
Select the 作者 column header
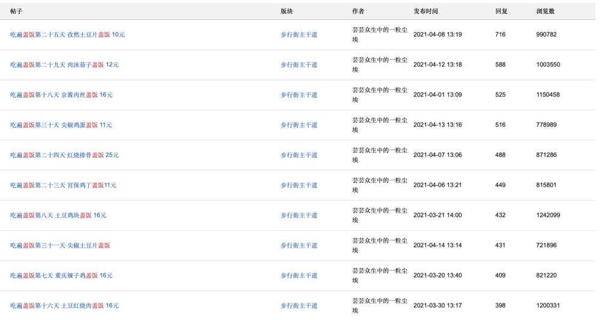358,11
